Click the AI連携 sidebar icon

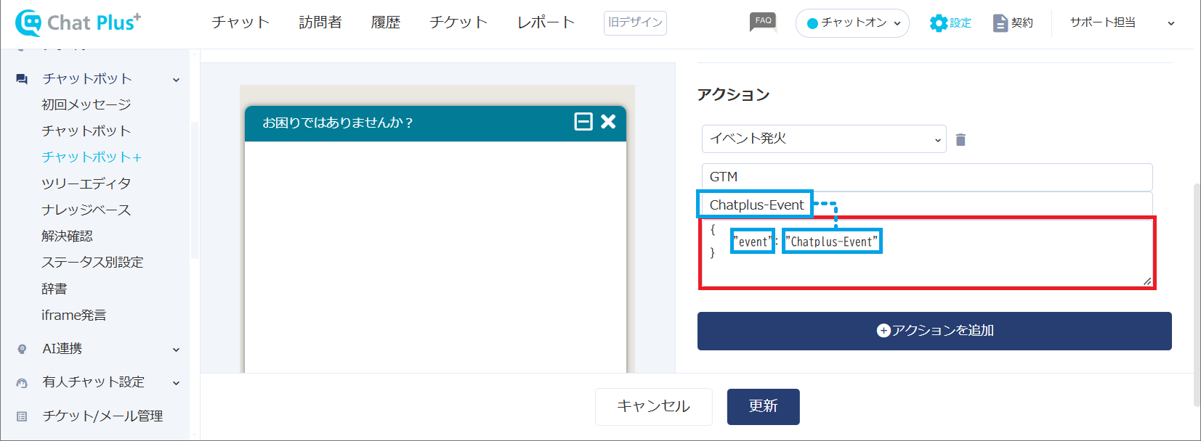point(22,349)
